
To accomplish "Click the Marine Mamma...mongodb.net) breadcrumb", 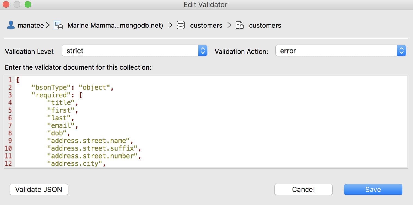I will coord(115,26).
